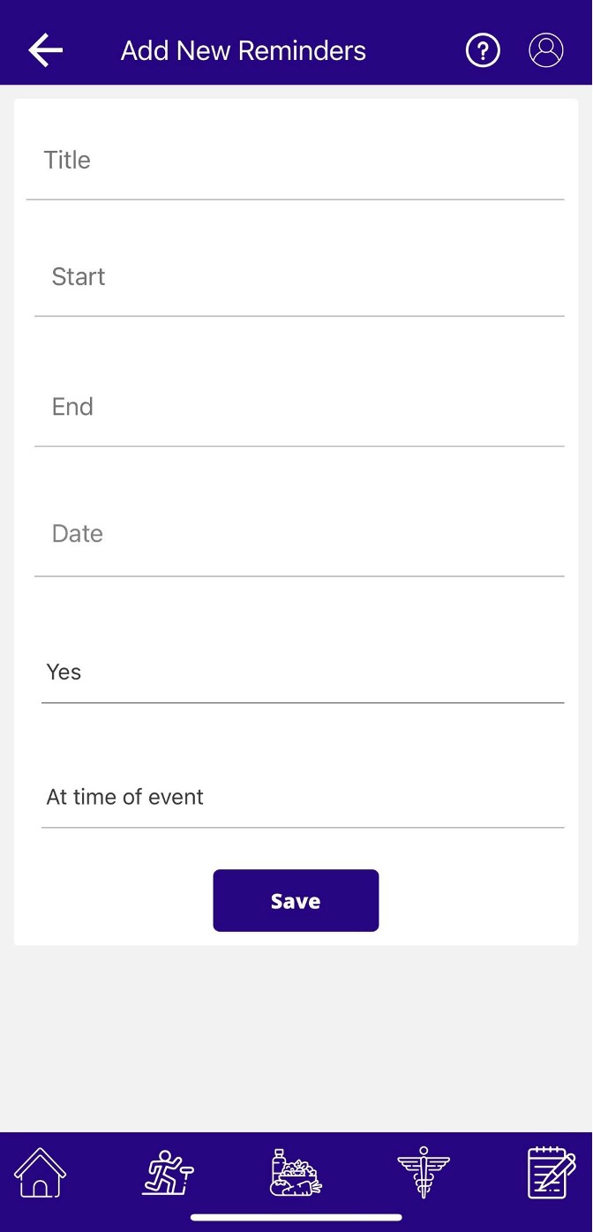The height and width of the screenshot is (1232, 593).
Task: Open the user profile icon
Action: (x=546, y=50)
